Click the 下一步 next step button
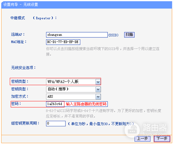The height and width of the screenshot is (144, 173). 162,138
